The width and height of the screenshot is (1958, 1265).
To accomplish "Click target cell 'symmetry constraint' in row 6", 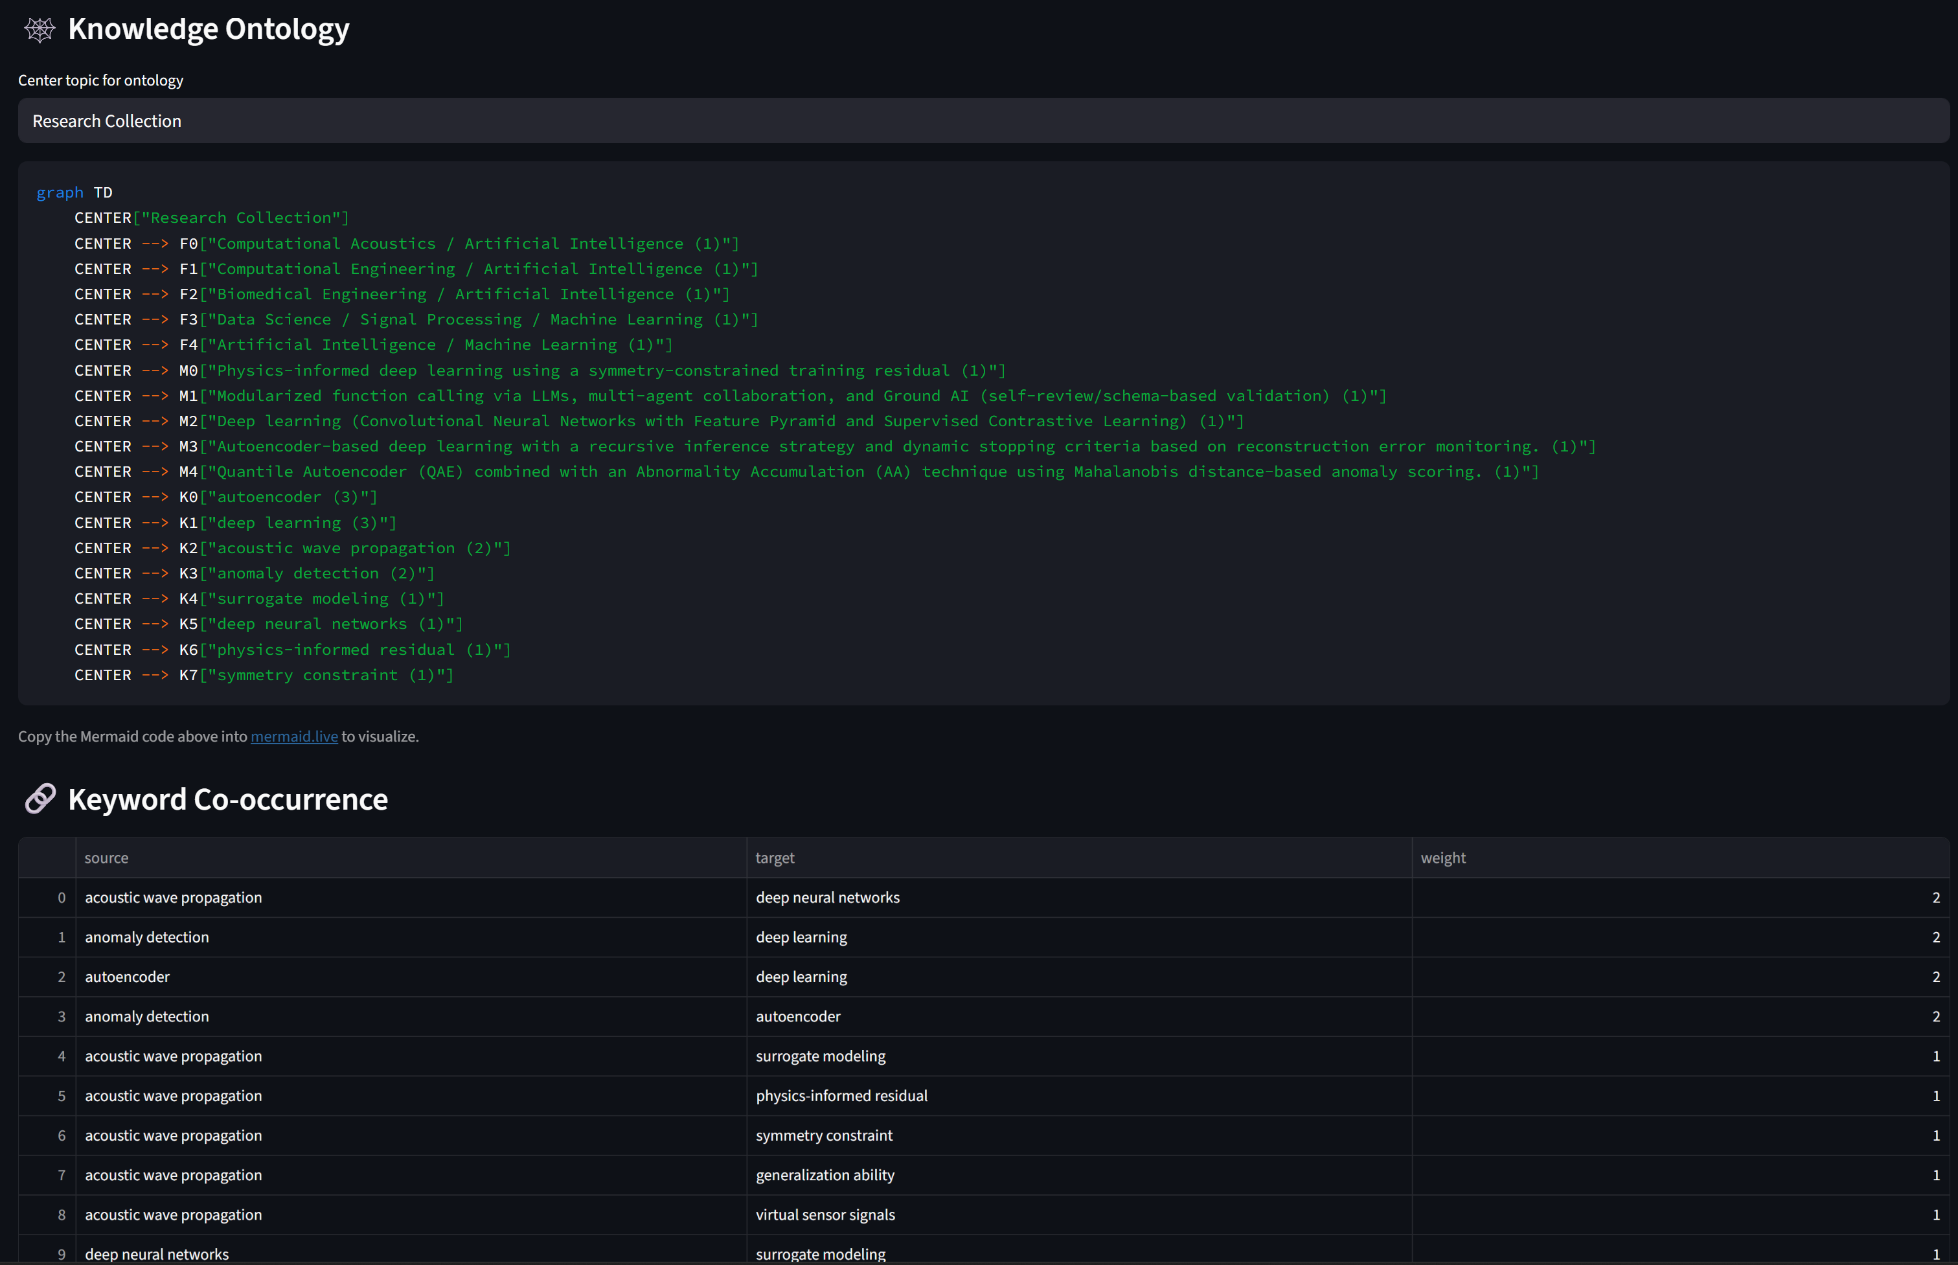I will click(x=1079, y=1135).
